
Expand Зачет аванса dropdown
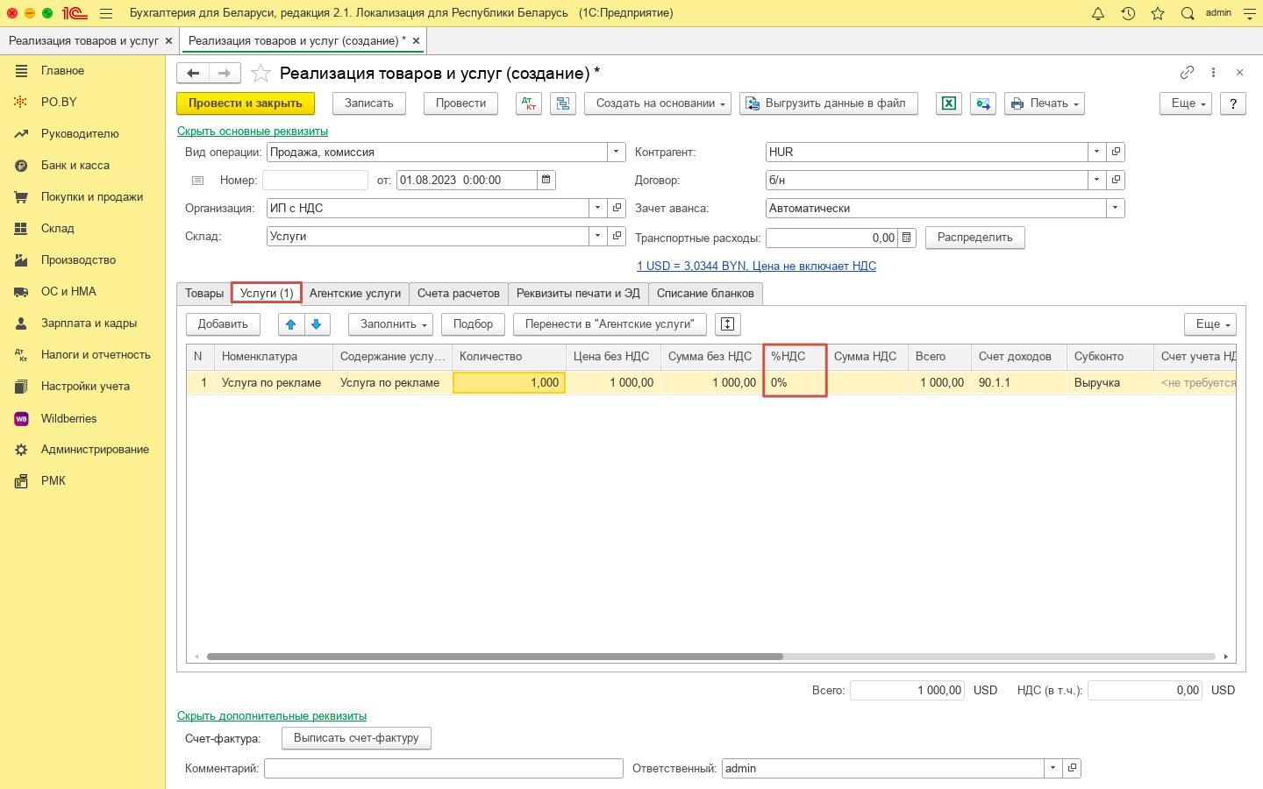[x=1116, y=208]
